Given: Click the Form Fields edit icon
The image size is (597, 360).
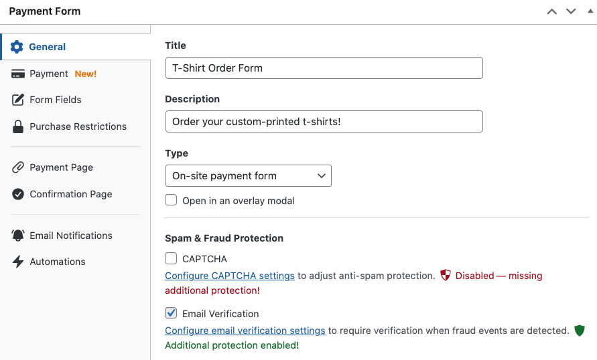Looking at the screenshot, I should pyautogui.click(x=18, y=100).
